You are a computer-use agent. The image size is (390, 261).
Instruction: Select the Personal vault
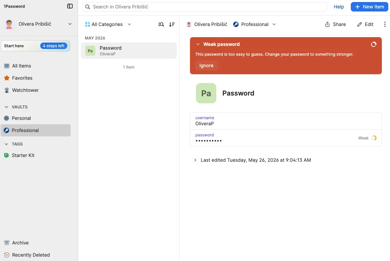[x=36, y=118]
